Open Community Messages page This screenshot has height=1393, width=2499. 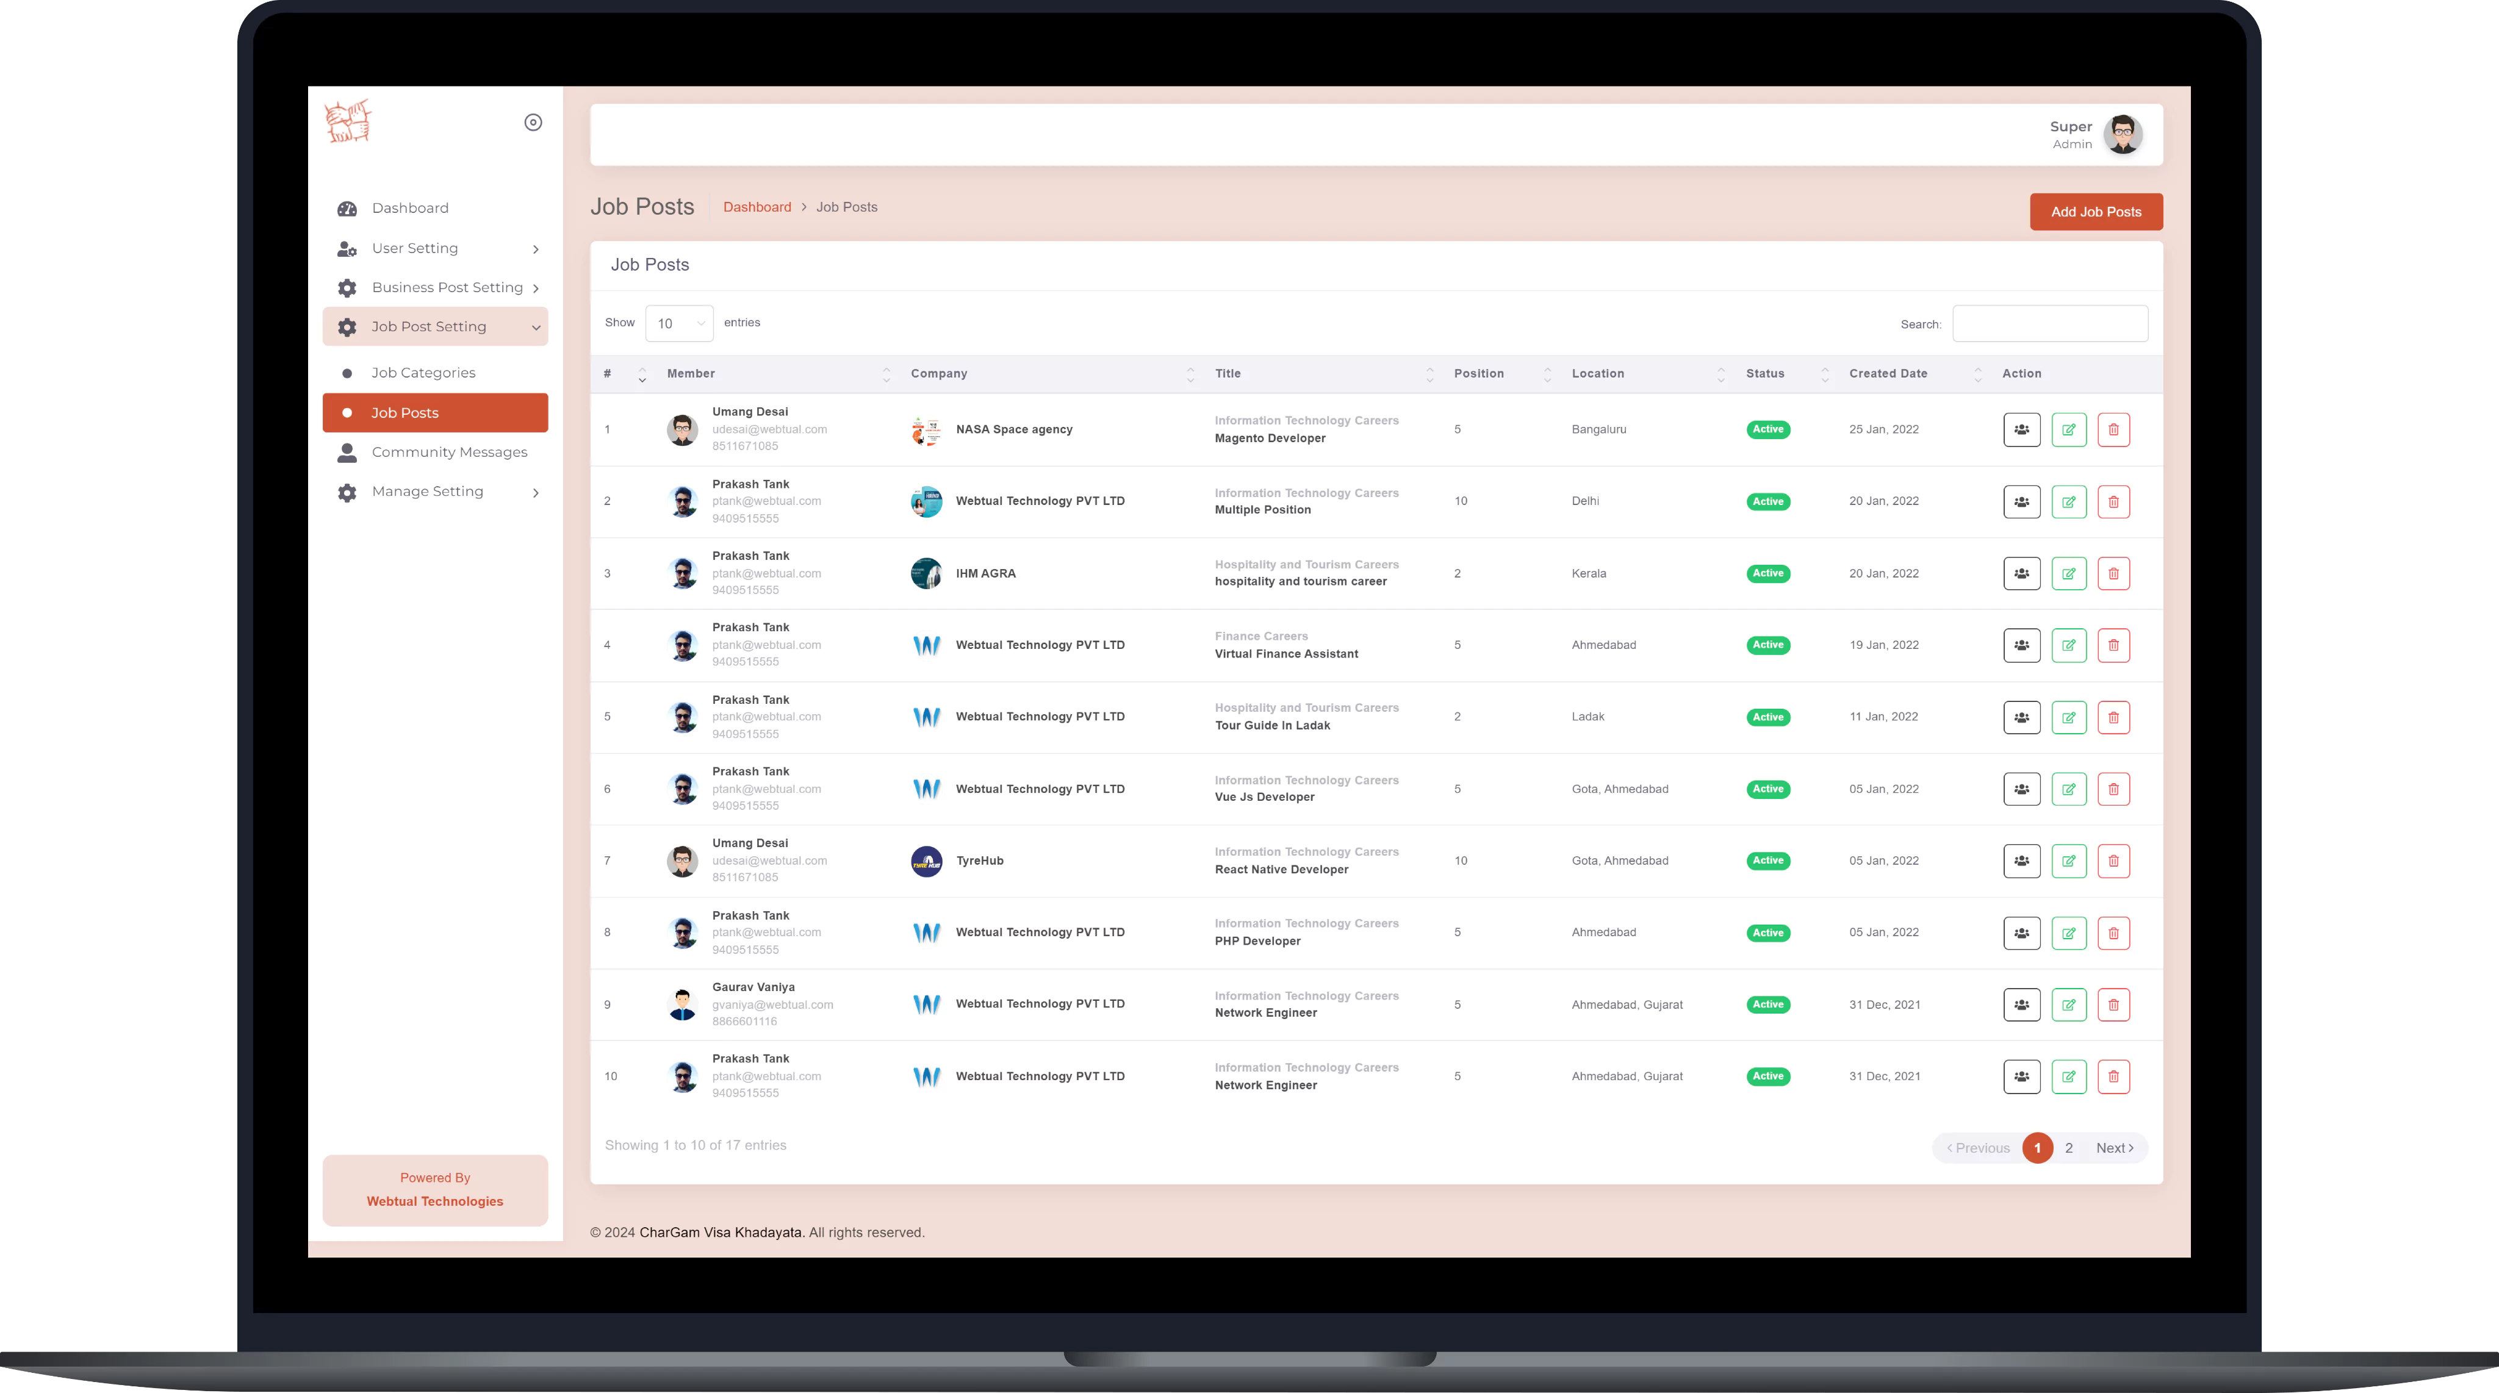(434, 452)
